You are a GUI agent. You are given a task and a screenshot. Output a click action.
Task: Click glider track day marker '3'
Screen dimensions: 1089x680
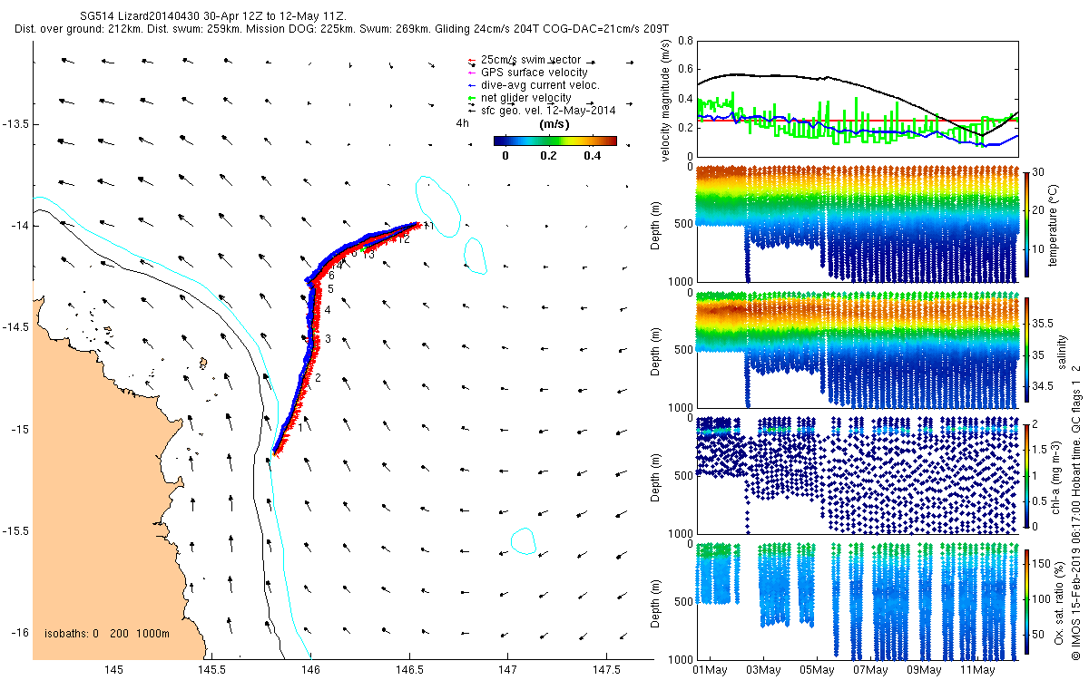pyautogui.click(x=328, y=338)
